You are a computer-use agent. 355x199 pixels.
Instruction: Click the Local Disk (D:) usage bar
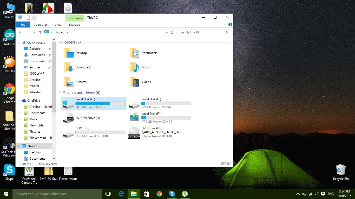click(166, 103)
